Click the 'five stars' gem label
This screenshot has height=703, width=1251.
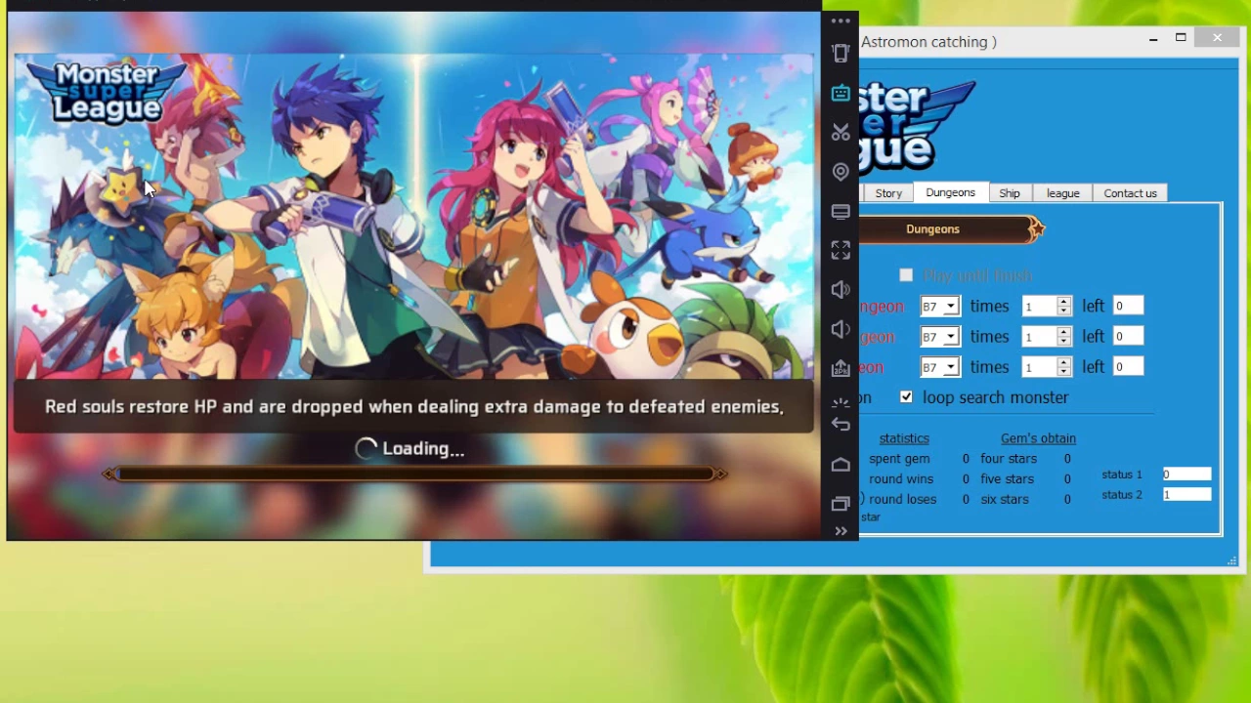(1007, 479)
